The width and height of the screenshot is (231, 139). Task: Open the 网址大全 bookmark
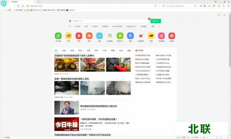point(34,10)
